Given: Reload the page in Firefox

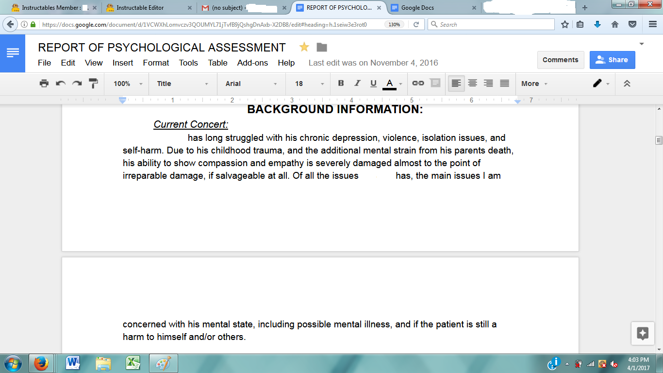Looking at the screenshot, I should click(416, 24).
